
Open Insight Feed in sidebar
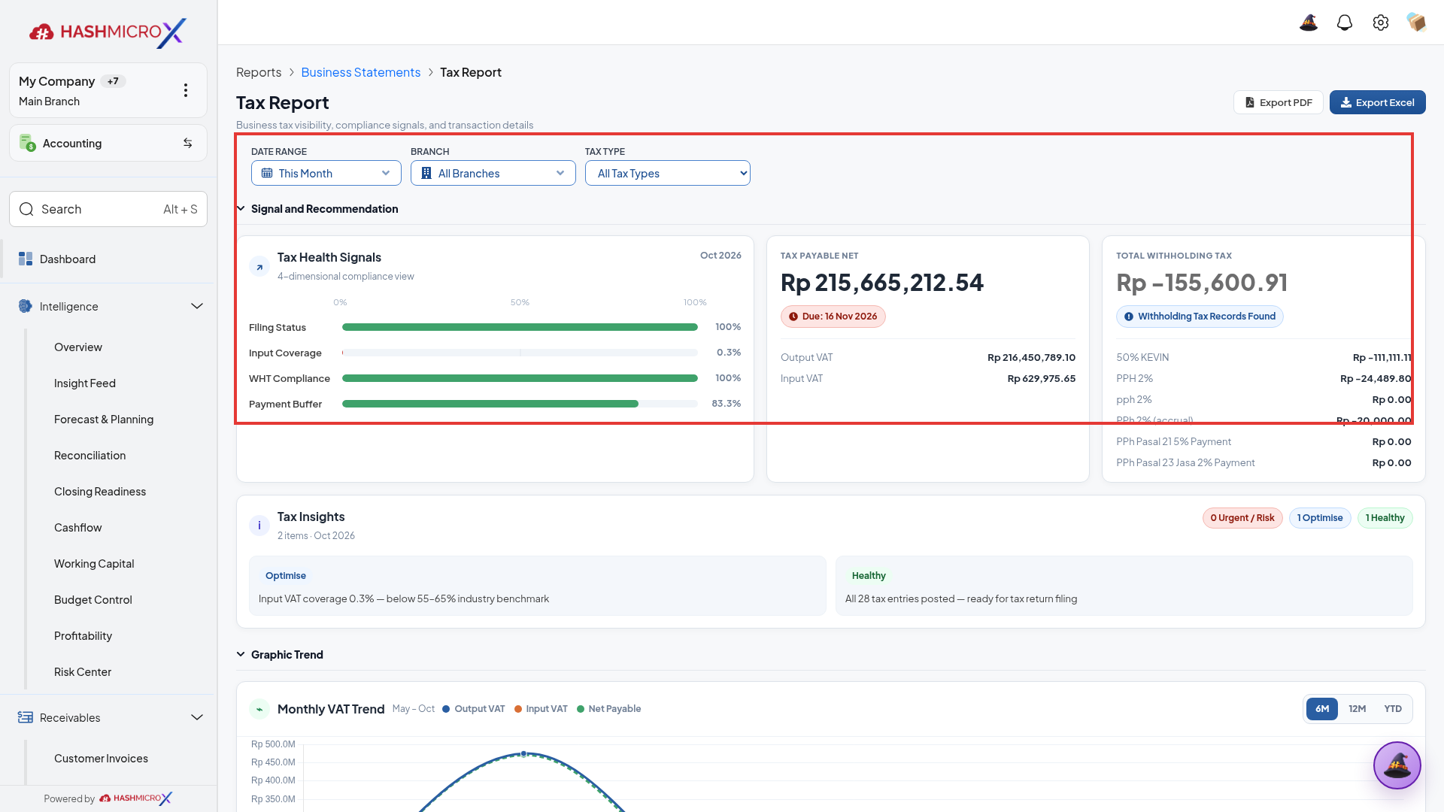tap(85, 383)
